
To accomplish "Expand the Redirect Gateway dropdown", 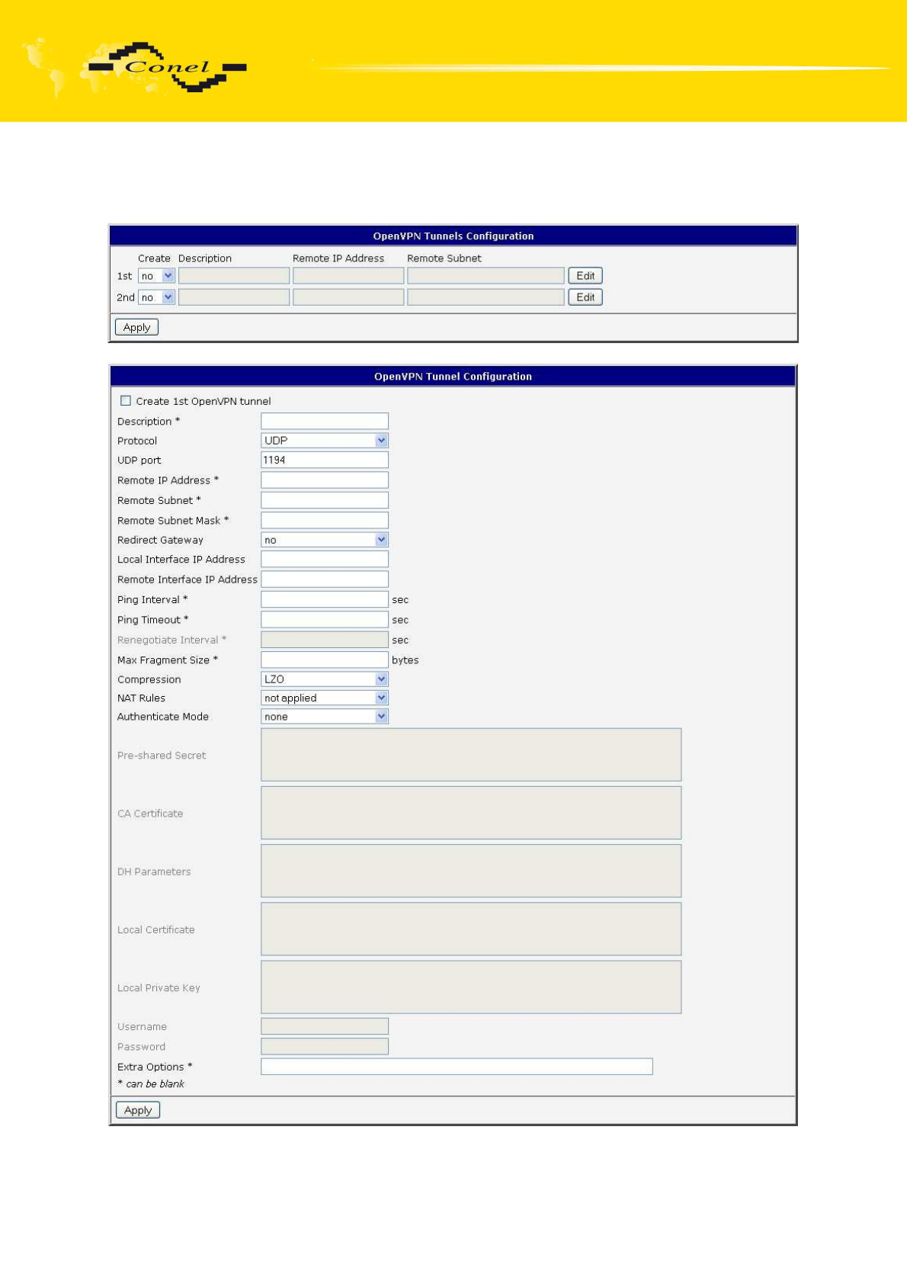I will pos(325,540).
